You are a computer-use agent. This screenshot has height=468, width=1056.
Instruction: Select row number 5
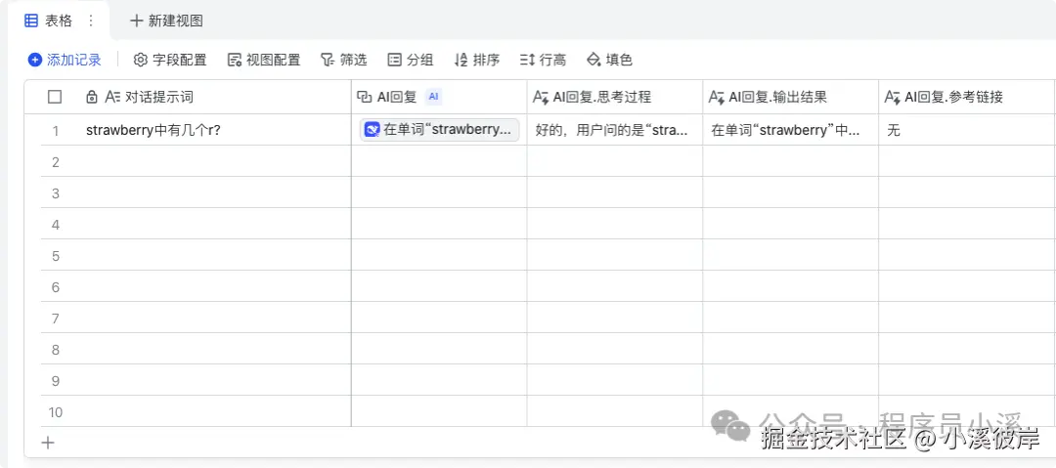click(56, 256)
